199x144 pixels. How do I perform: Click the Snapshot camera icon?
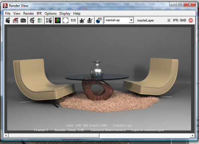[x=23, y=21]
